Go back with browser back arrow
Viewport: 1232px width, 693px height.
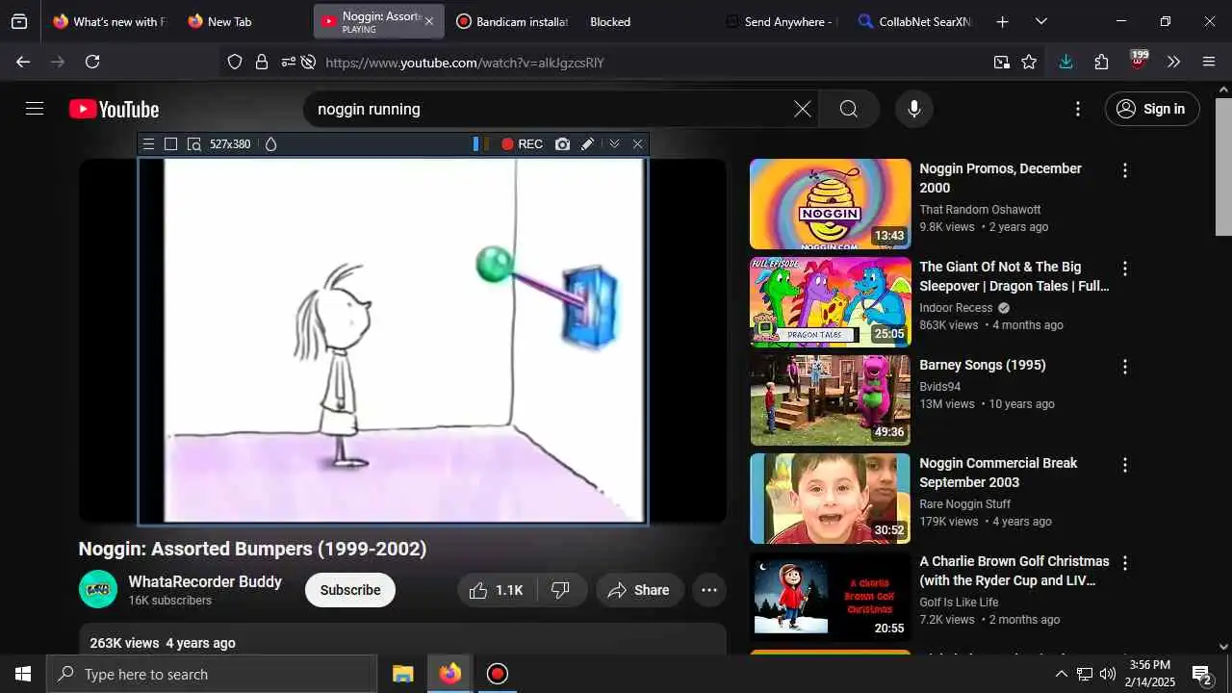click(x=23, y=62)
